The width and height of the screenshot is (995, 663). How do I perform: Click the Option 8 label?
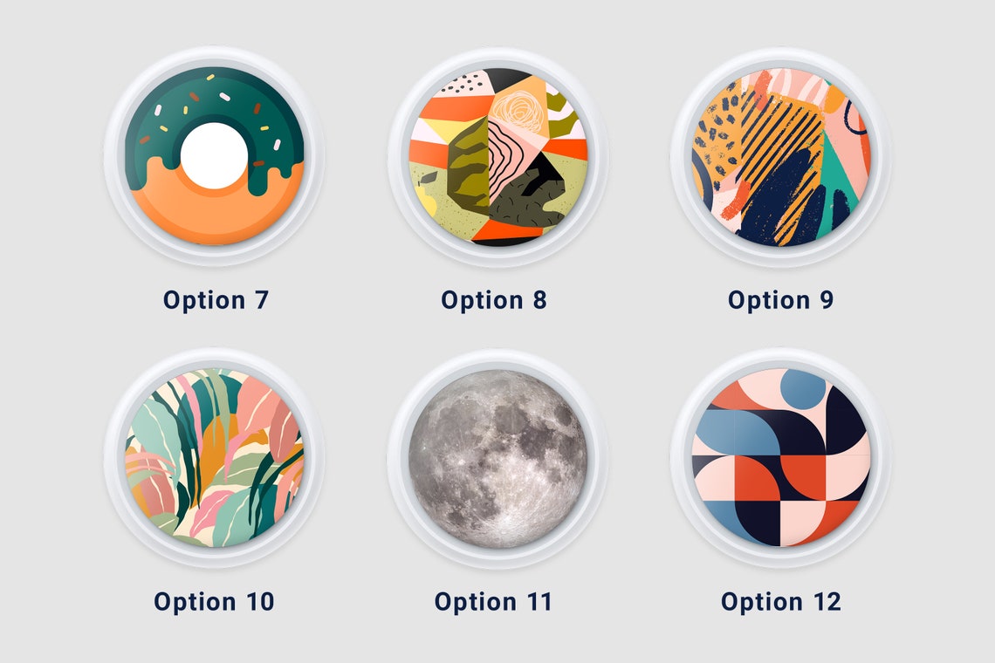pyautogui.click(x=494, y=300)
